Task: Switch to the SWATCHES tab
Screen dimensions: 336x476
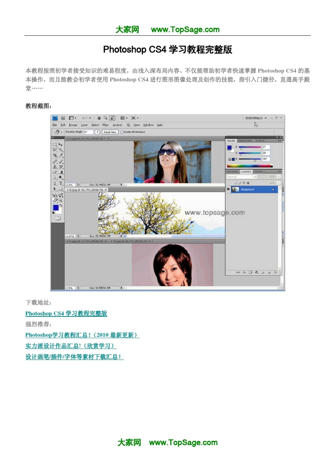Action: (245, 141)
